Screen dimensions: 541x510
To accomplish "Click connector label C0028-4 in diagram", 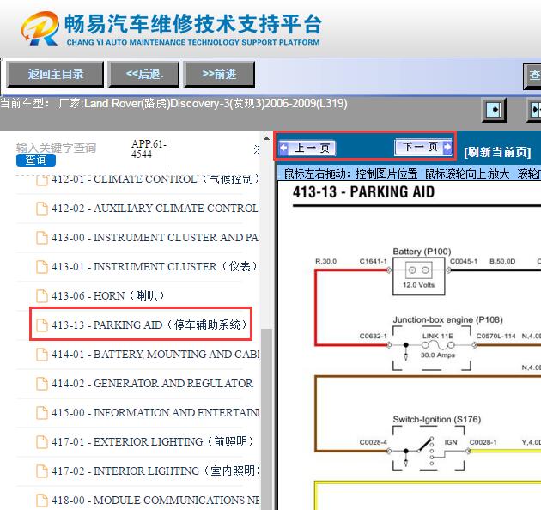I will [x=373, y=442].
